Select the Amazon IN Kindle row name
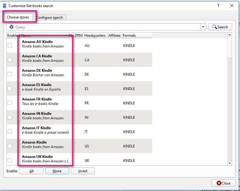 pyautogui.click(x=37, y=114)
